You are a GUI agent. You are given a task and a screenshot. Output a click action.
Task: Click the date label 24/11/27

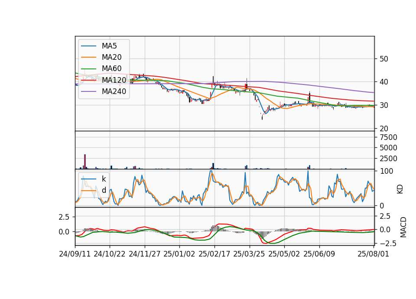[145, 254]
